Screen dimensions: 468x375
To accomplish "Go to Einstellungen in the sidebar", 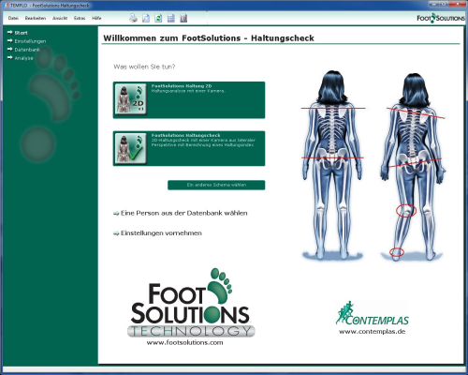I will (26, 41).
